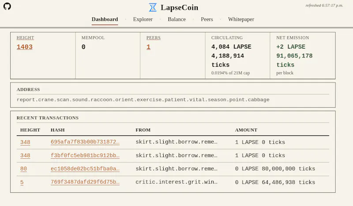This screenshot has height=206, width=353.
Task: Click the mempool value 0
Action: [x=83, y=47]
